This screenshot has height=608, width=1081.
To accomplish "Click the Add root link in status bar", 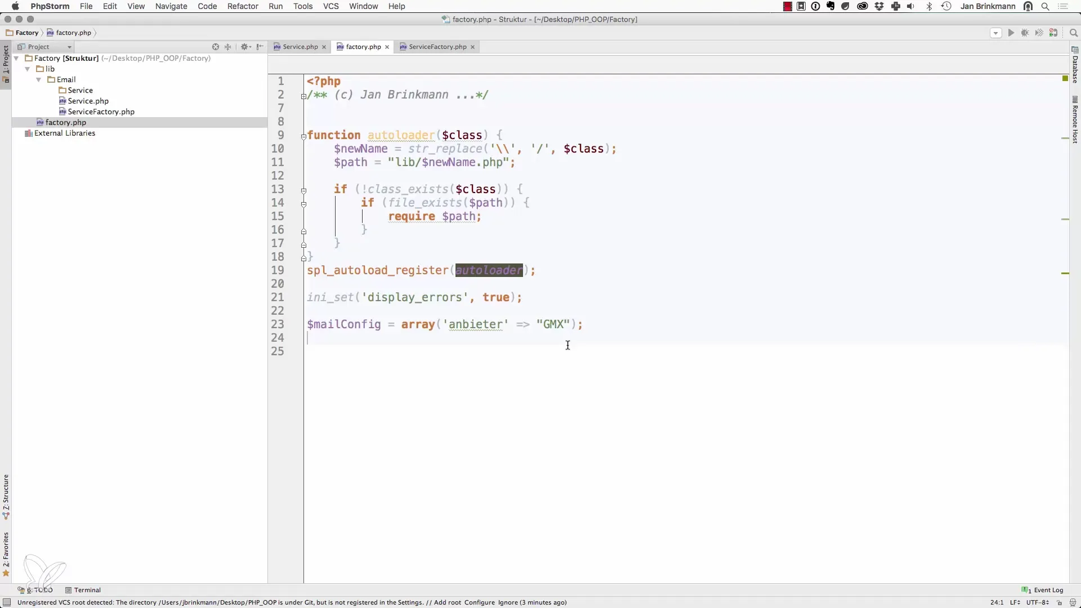I will (x=447, y=602).
